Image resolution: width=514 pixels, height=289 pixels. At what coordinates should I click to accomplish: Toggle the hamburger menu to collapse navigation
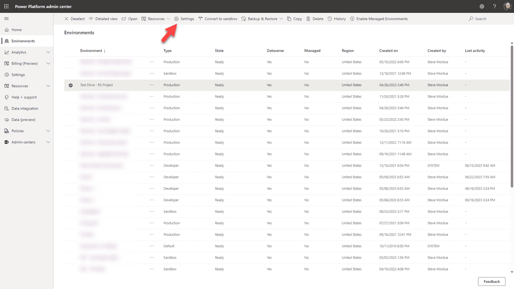click(x=6, y=18)
